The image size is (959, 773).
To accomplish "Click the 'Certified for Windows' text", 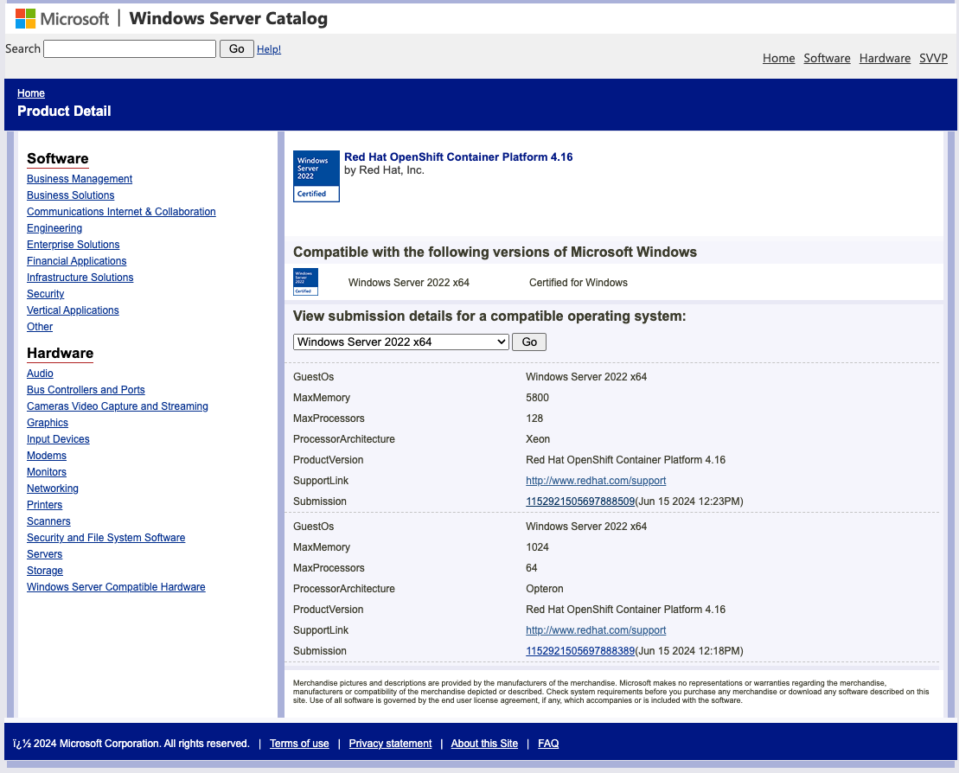I will [578, 283].
